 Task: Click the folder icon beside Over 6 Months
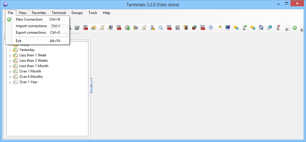pos(16,77)
